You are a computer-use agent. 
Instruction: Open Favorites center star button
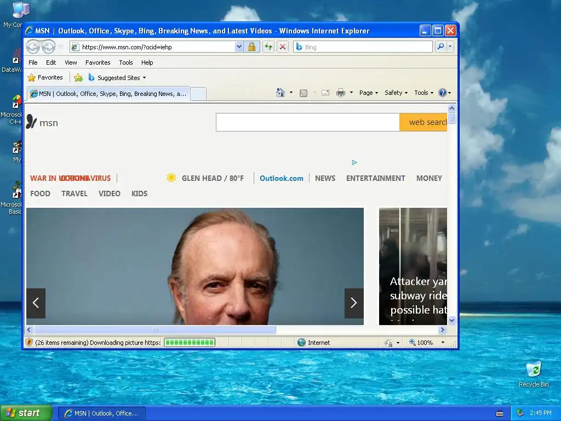click(x=45, y=78)
